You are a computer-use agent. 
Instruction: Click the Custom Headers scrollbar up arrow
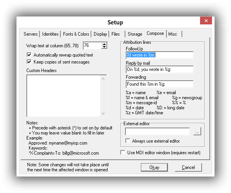[x=103, y=79]
